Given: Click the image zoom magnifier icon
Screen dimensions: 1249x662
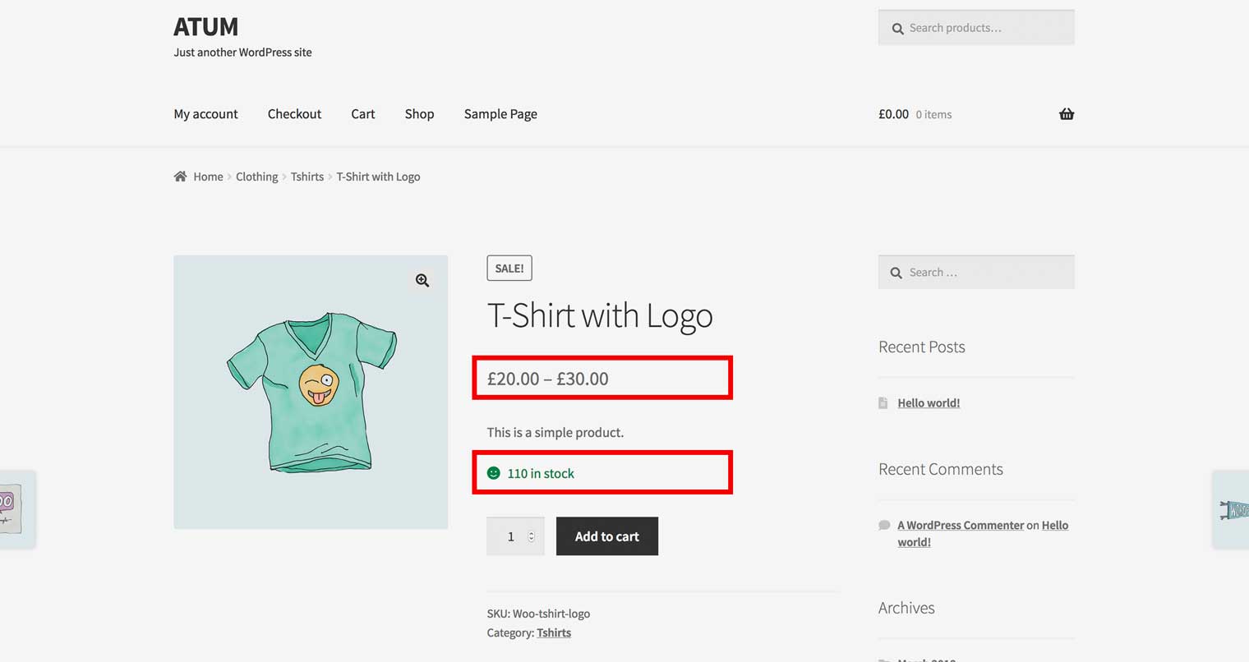Looking at the screenshot, I should click(422, 280).
